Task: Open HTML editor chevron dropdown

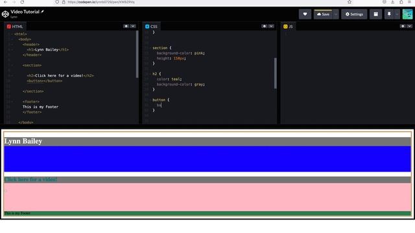Action: pos(133,26)
